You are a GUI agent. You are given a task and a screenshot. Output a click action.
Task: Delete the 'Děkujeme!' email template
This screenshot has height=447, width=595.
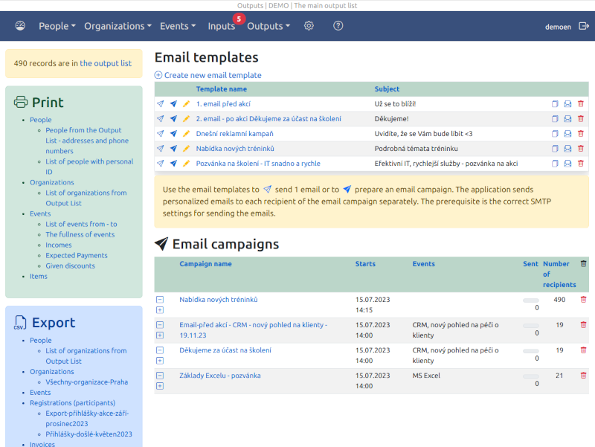pyautogui.click(x=581, y=119)
